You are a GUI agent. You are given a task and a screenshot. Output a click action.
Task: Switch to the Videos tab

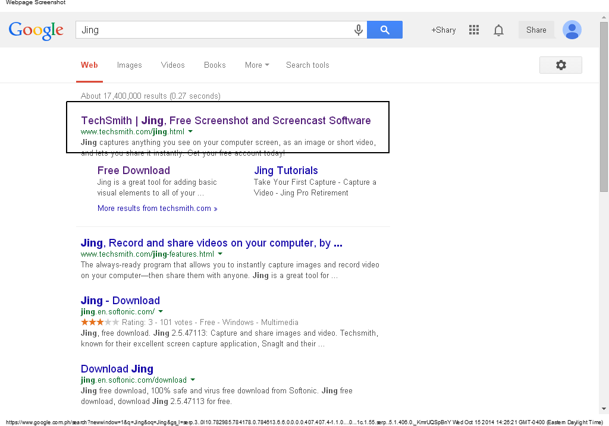(173, 65)
